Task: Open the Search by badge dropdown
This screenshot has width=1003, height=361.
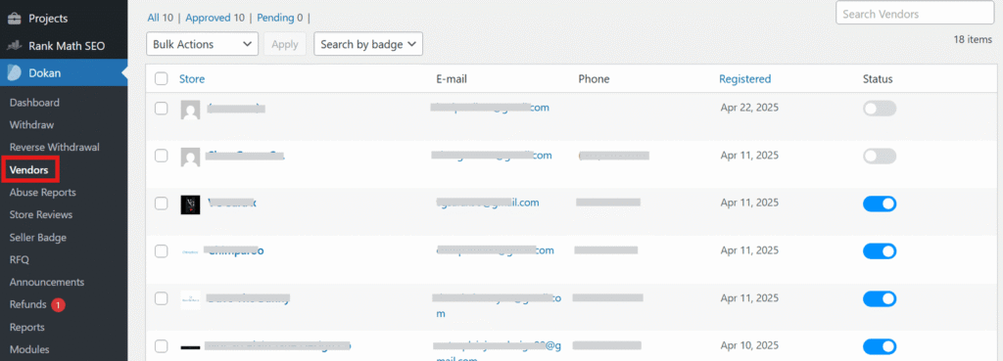Action: tap(368, 44)
